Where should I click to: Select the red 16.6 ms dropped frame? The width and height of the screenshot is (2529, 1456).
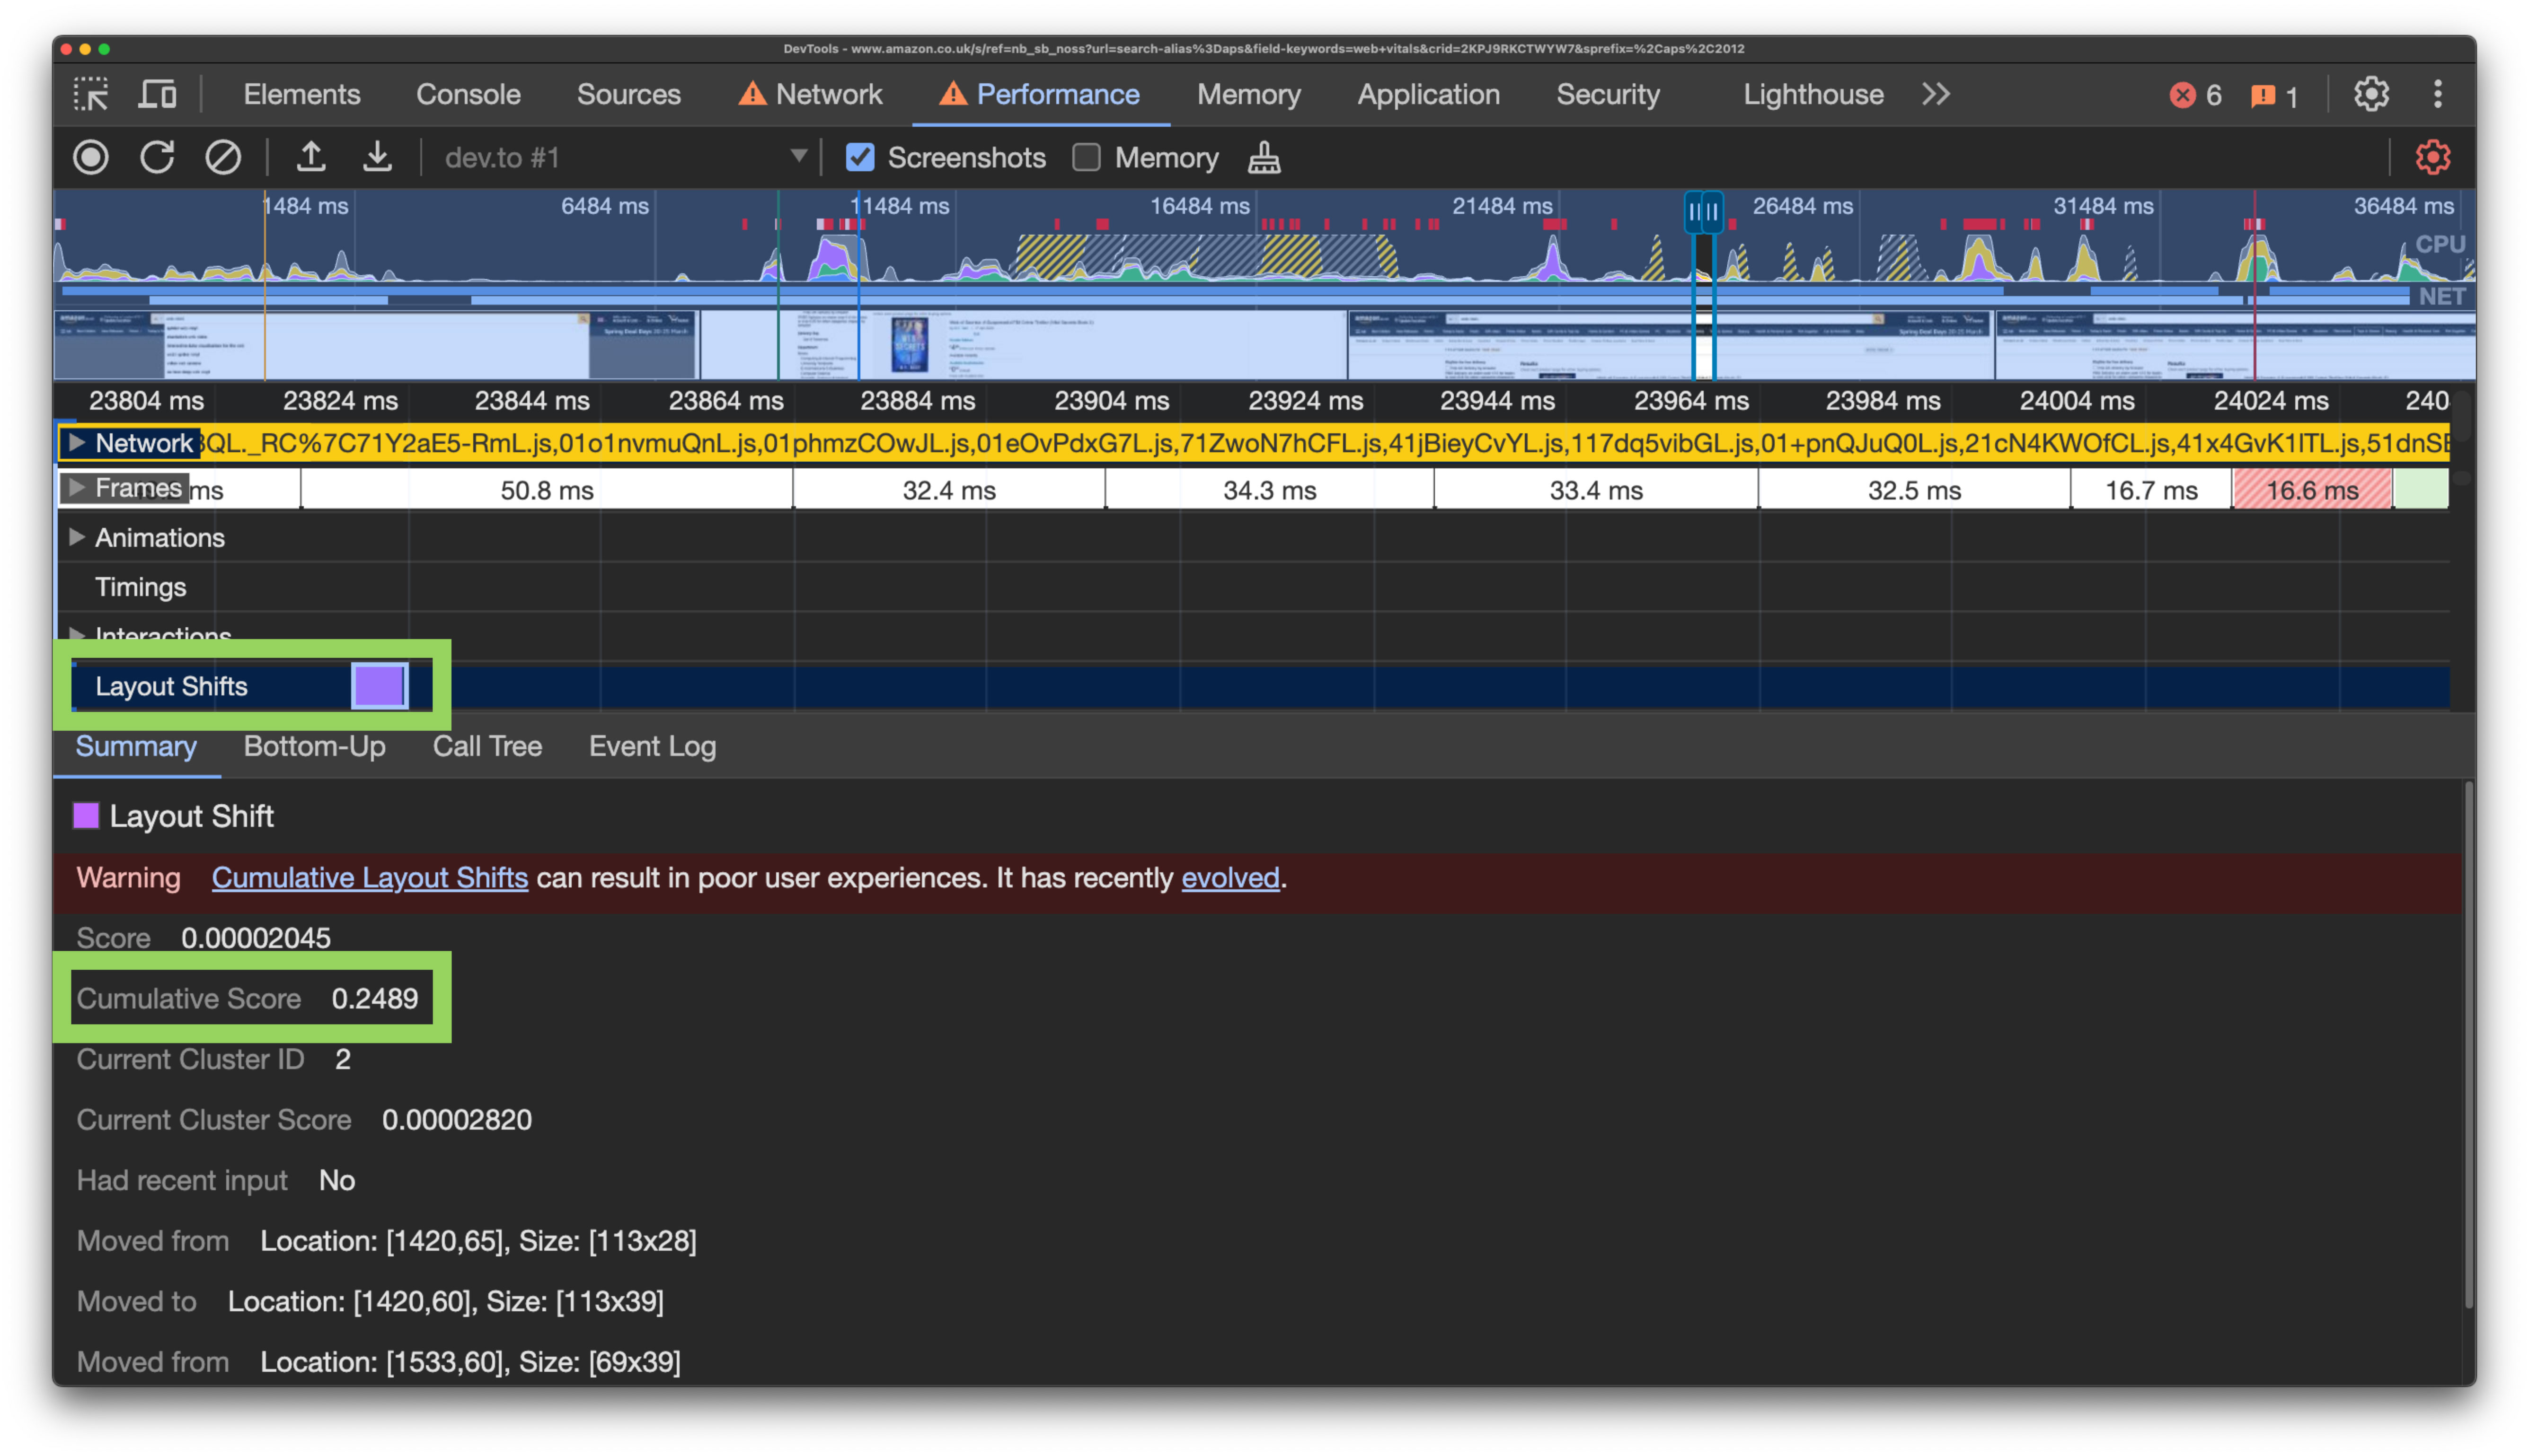pos(2312,490)
